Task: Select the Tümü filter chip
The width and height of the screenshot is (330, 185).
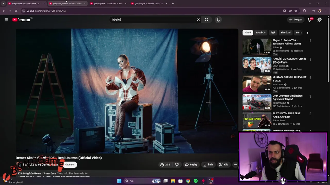Action: [x=247, y=33]
